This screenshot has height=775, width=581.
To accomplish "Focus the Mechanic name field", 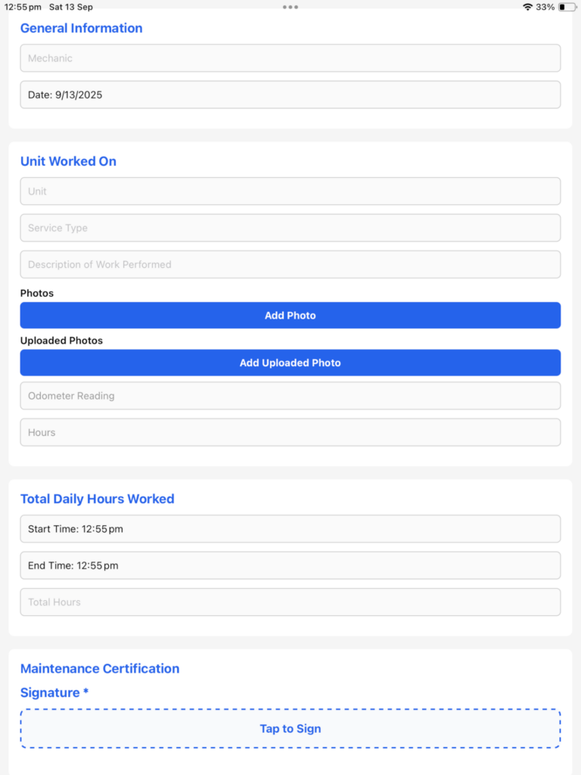I will 290,58.
